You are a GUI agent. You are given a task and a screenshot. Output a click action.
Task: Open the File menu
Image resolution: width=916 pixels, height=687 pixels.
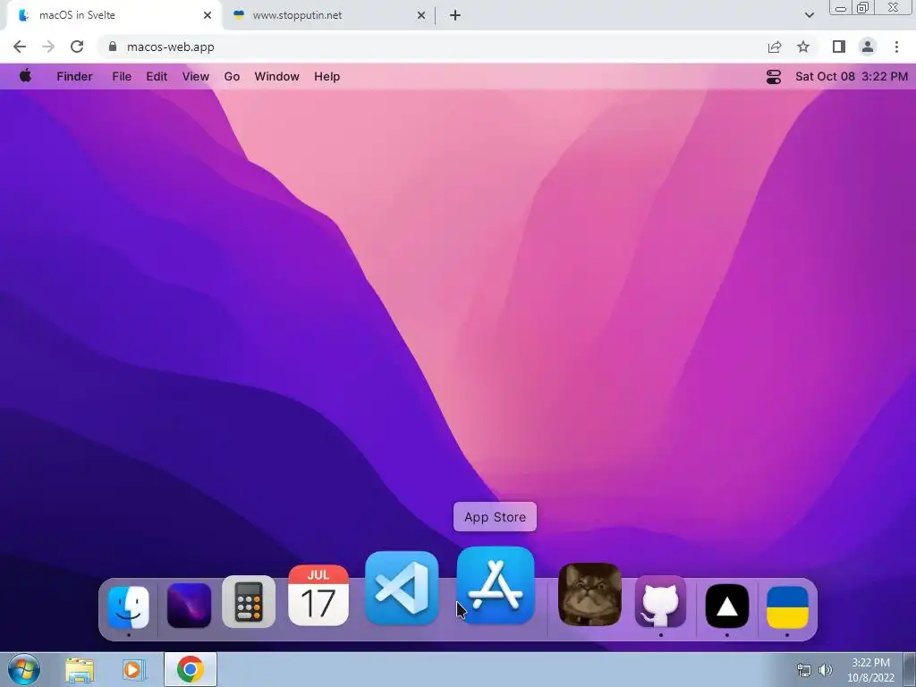(x=122, y=77)
